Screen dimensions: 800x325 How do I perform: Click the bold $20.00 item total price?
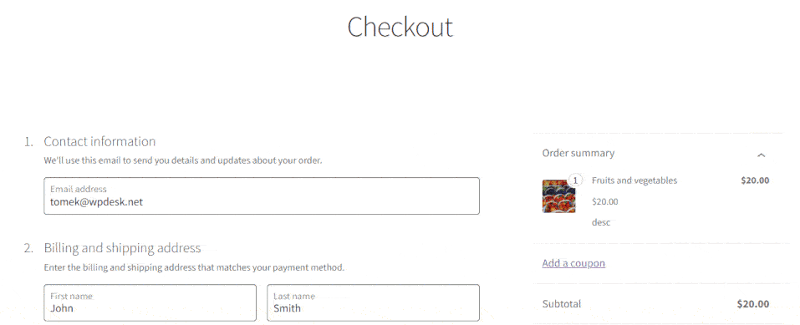point(755,180)
